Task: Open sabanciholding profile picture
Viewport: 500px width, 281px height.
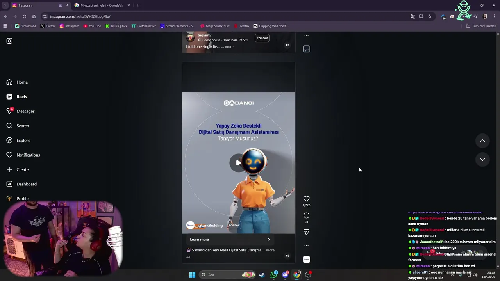Action: tap(190, 225)
